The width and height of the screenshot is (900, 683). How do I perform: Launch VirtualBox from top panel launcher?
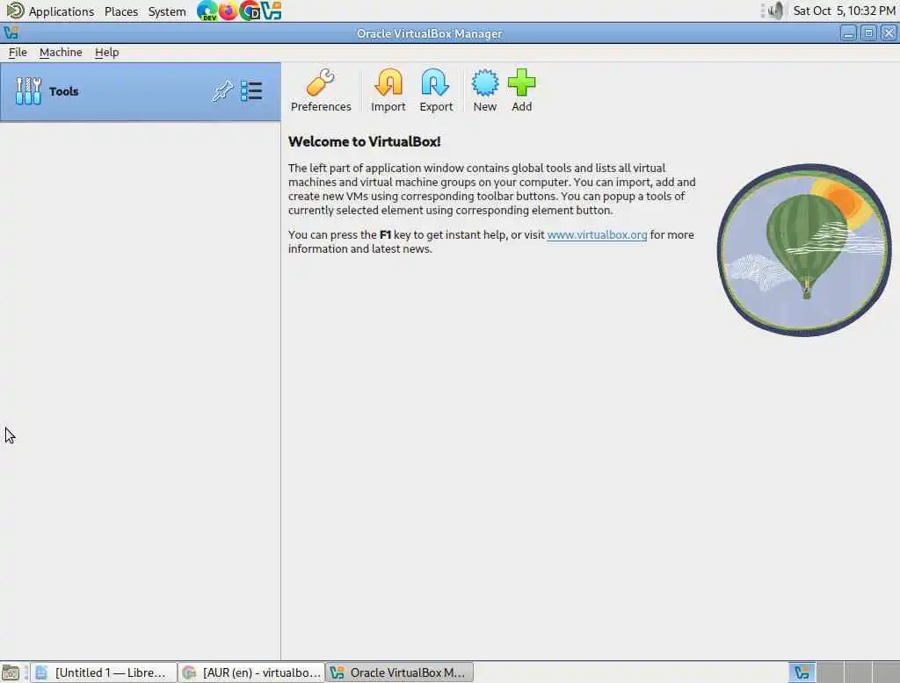coord(271,11)
